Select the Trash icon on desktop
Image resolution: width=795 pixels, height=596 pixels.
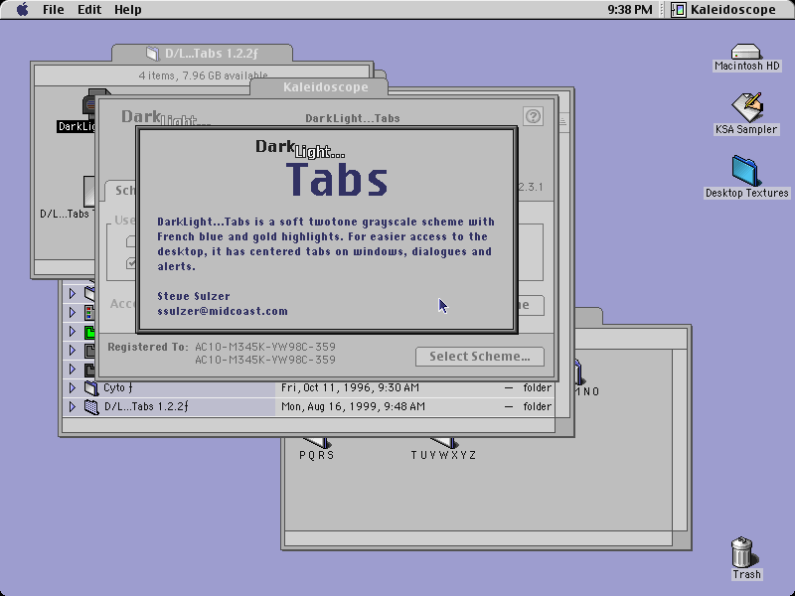[745, 558]
